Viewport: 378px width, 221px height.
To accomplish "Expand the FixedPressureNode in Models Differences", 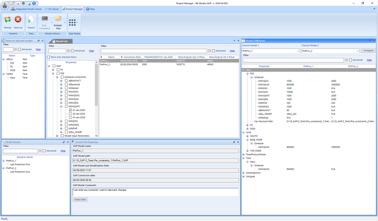I will click(244, 155).
